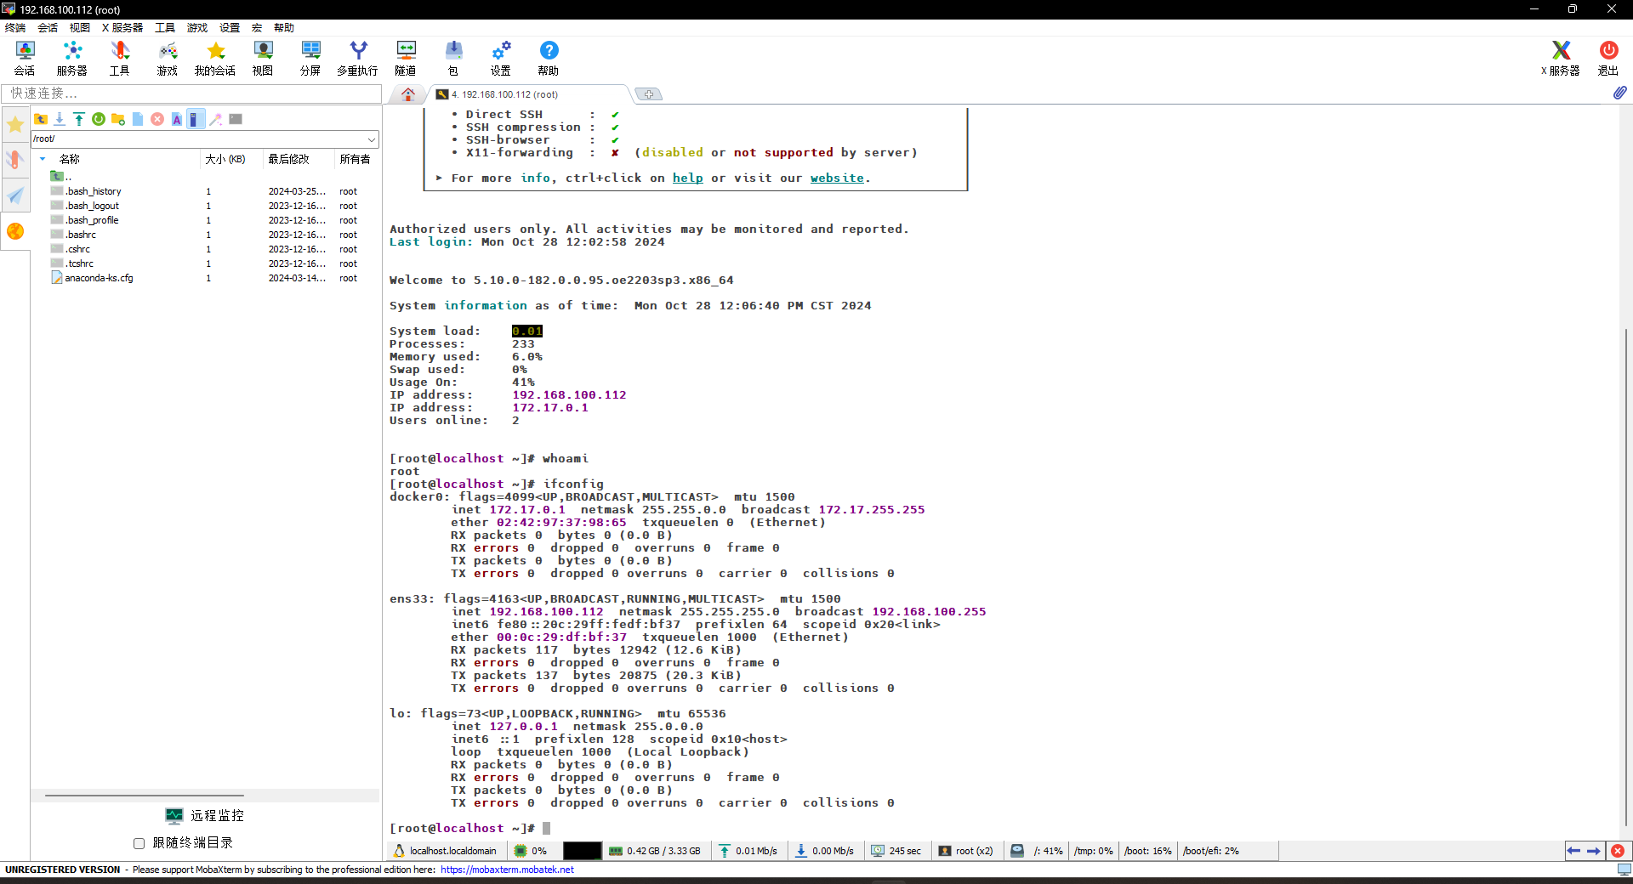Open the 分屏 (Split) view tool
Image resolution: width=1633 pixels, height=884 pixels.
point(310,58)
